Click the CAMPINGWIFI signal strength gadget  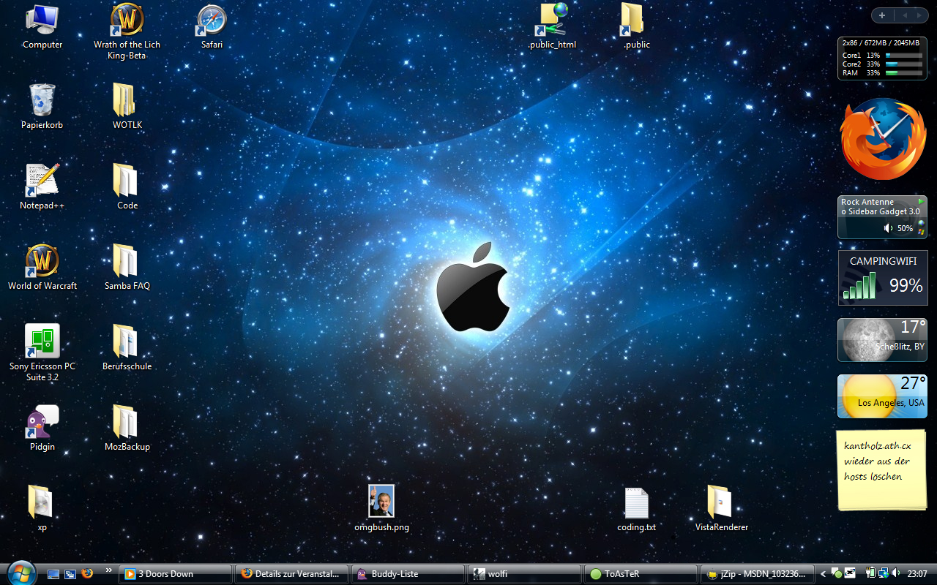(882, 278)
